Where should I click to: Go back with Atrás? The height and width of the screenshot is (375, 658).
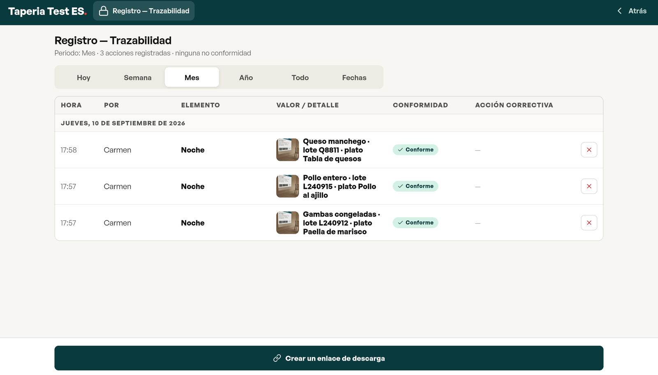click(632, 11)
